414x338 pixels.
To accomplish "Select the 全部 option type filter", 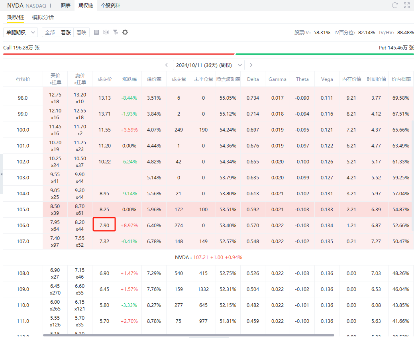I will coord(50,32).
